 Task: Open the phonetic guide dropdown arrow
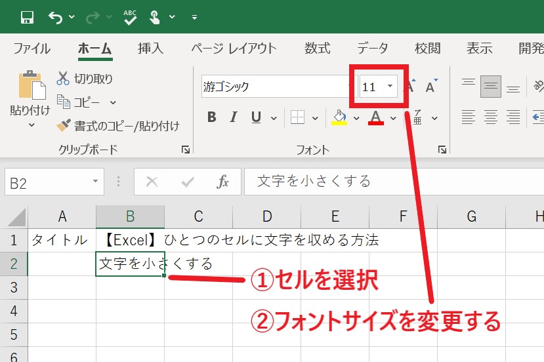434,118
